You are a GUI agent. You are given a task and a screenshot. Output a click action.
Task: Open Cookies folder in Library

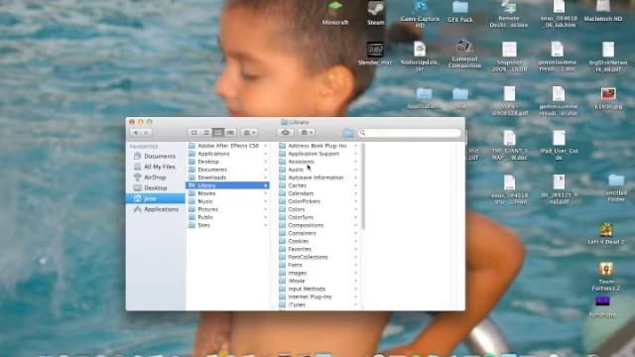tap(318, 241)
